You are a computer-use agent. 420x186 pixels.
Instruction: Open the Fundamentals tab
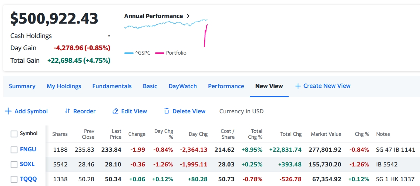(x=112, y=86)
